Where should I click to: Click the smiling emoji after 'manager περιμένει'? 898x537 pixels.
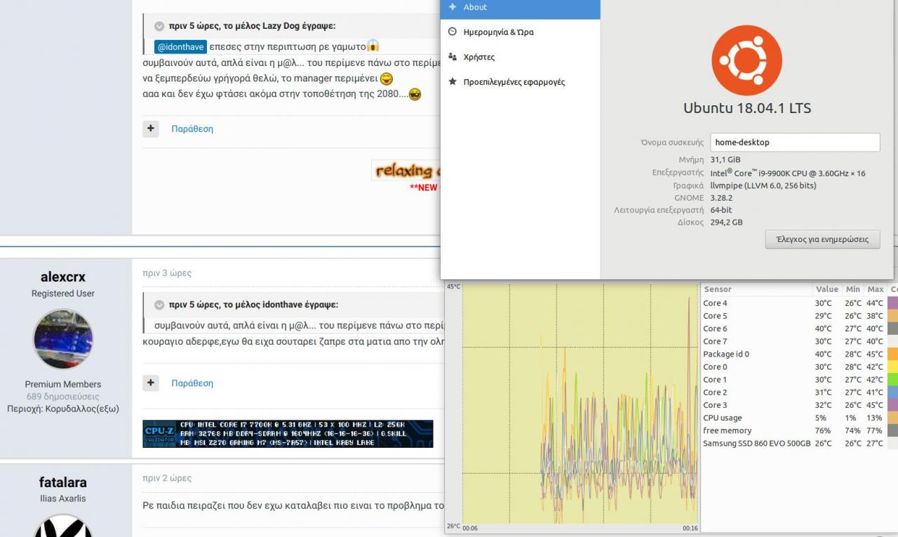pos(387,79)
